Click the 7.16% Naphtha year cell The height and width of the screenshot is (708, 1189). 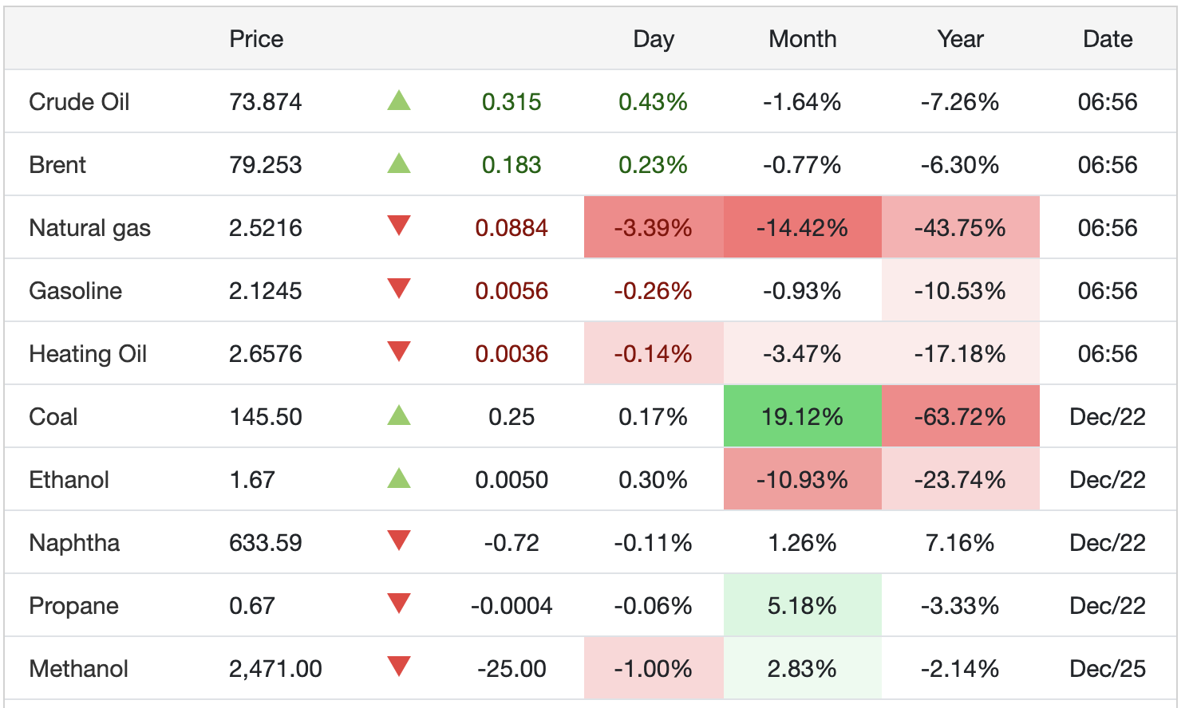point(961,543)
